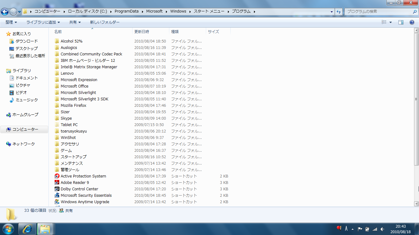The height and width of the screenshot is (235, 419).
Task: Open the address bar history dropdown arrow
Action: point(332,12)
